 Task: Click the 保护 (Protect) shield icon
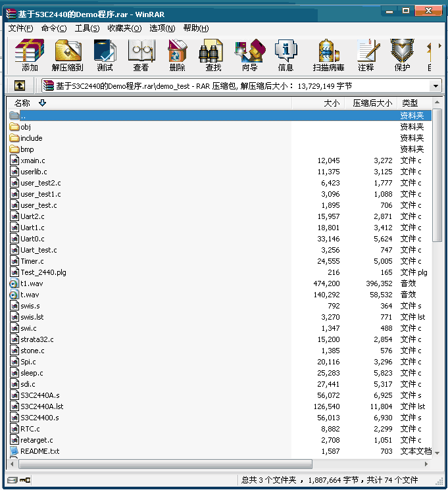pyautogui.click(x=402, y=51)
